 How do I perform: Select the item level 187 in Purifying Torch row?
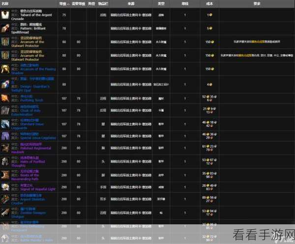[64, 98]
